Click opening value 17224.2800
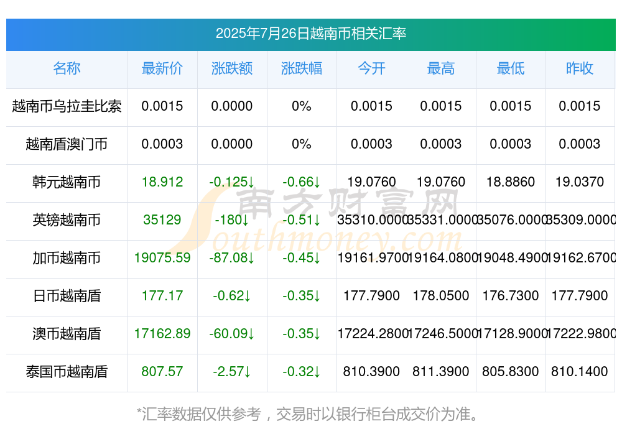Image resolution: width=622 pixels, height=434 pixels. [x=372, y=334]
